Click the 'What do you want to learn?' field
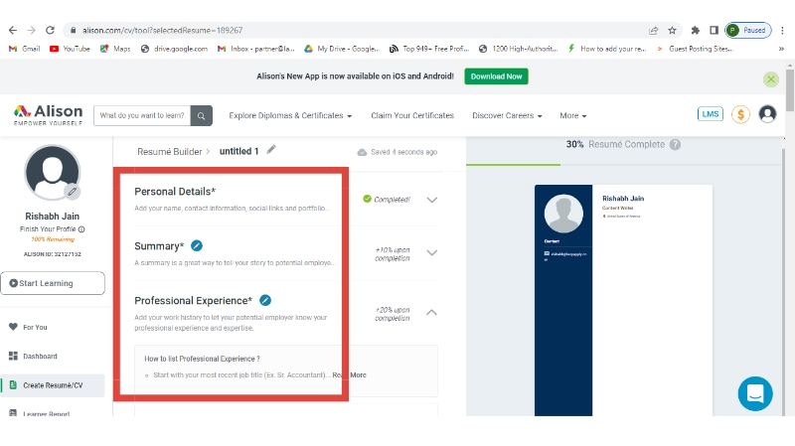 coord(142,115)
